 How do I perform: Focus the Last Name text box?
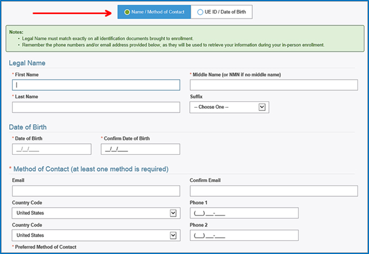click(96, 107)
